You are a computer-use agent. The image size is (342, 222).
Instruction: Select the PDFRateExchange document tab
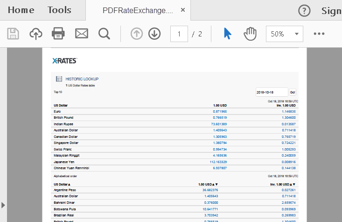tap(138, 10)
